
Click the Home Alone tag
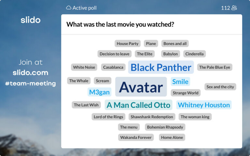coord(172,137)
